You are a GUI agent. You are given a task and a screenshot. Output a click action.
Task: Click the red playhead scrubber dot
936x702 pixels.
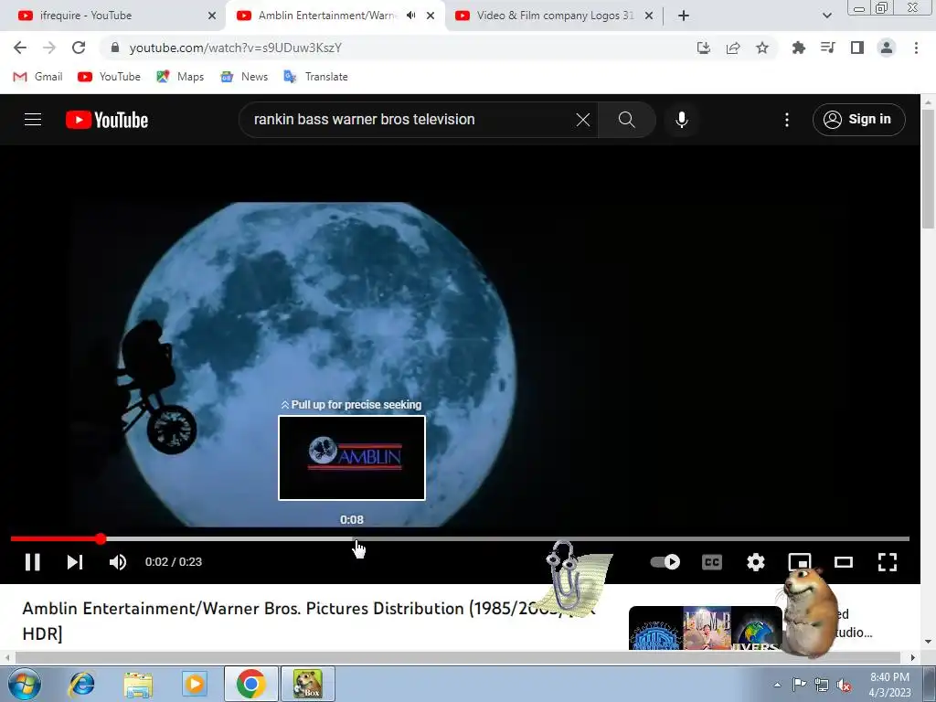101,539
